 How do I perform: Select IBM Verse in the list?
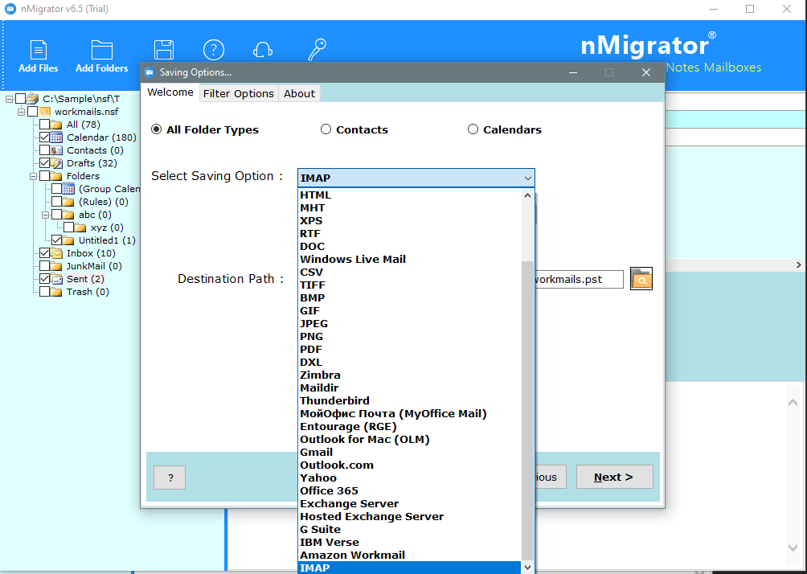[x=410, y=543]
